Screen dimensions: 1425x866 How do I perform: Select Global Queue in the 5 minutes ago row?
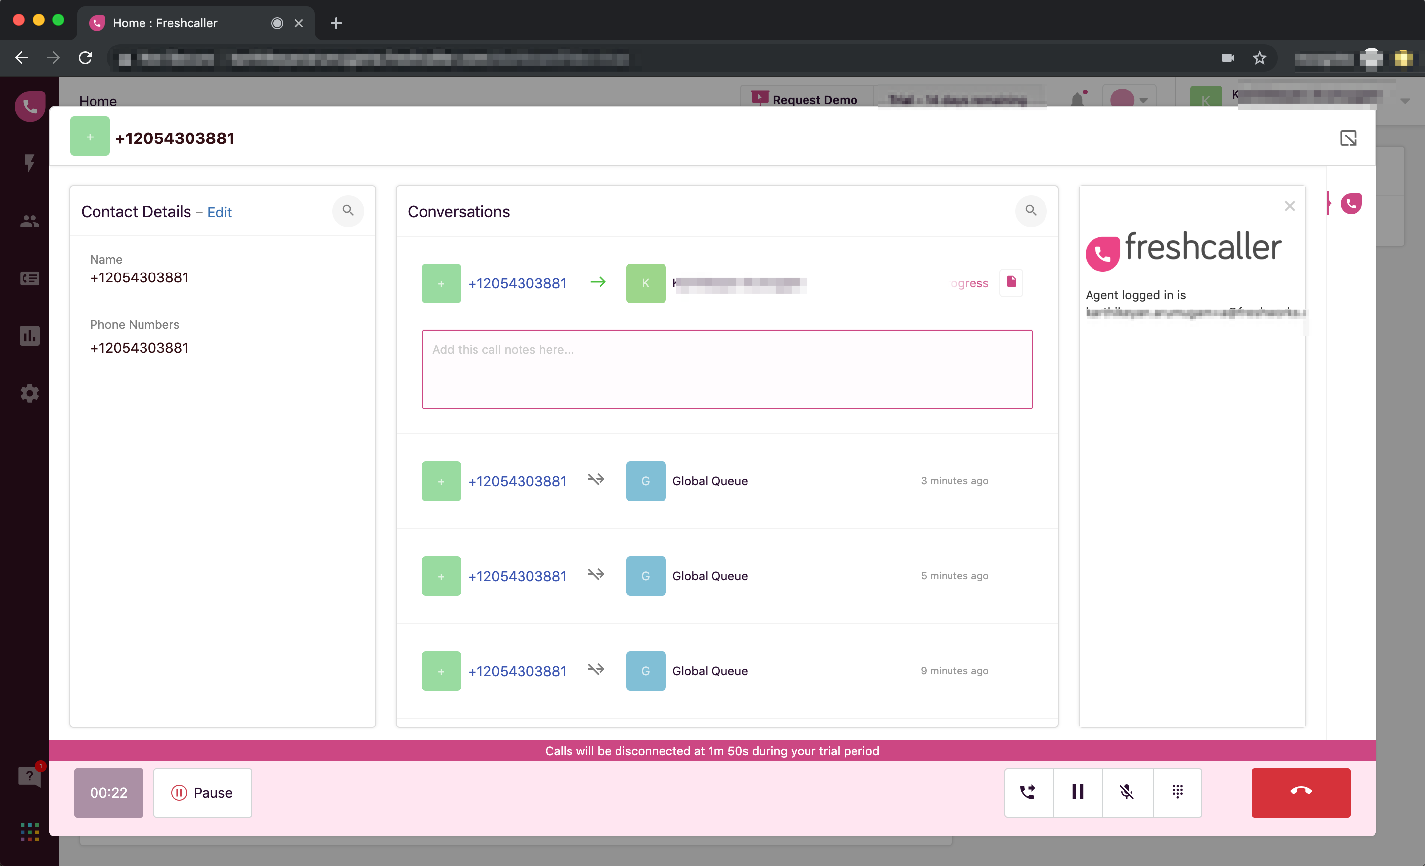(x=710, y=576)
